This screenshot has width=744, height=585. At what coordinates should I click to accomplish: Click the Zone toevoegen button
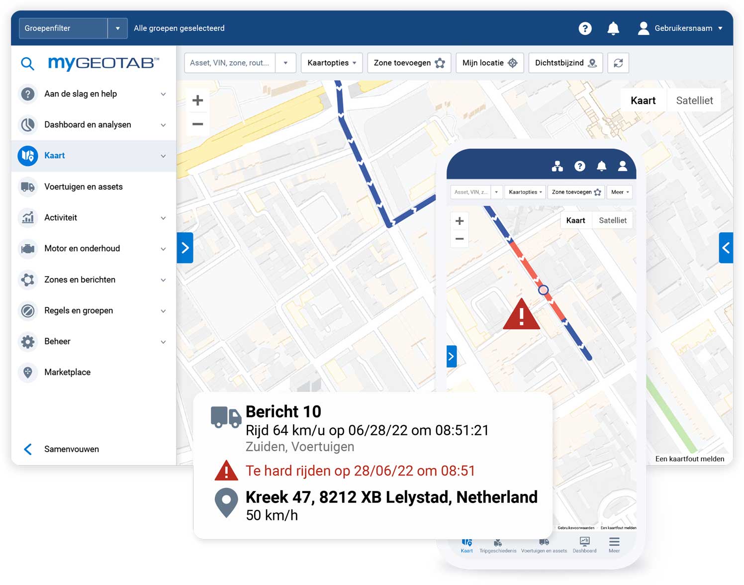(409, 63)
